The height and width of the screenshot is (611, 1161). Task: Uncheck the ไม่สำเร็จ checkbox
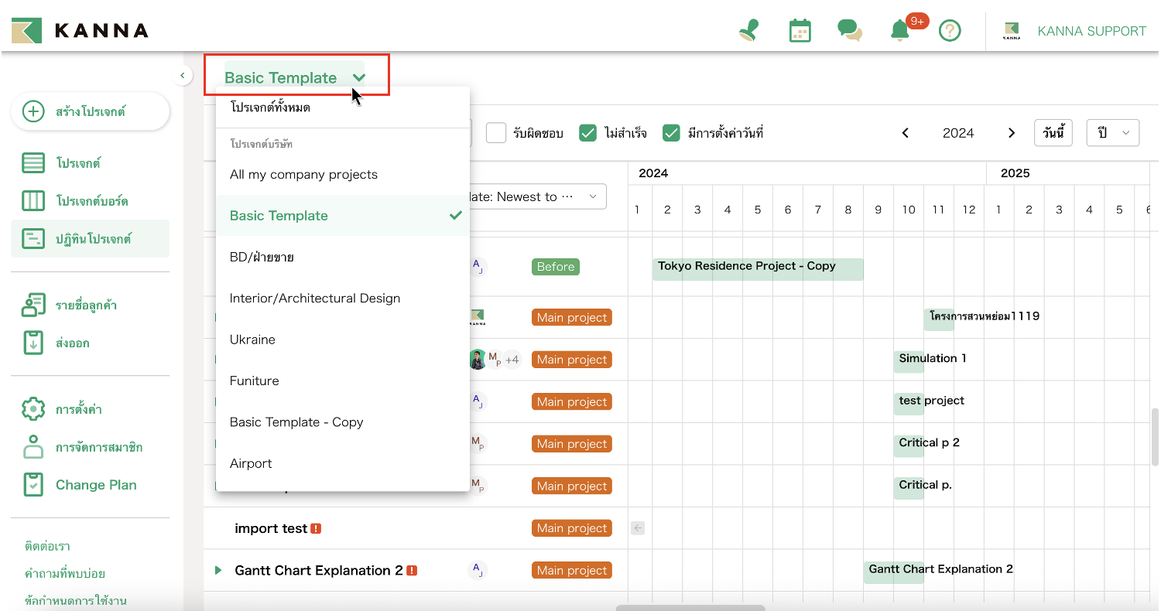(x=588, y=133)
